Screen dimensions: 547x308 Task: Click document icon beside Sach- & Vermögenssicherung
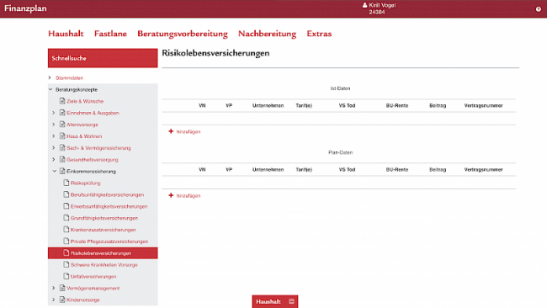[62, 148]
